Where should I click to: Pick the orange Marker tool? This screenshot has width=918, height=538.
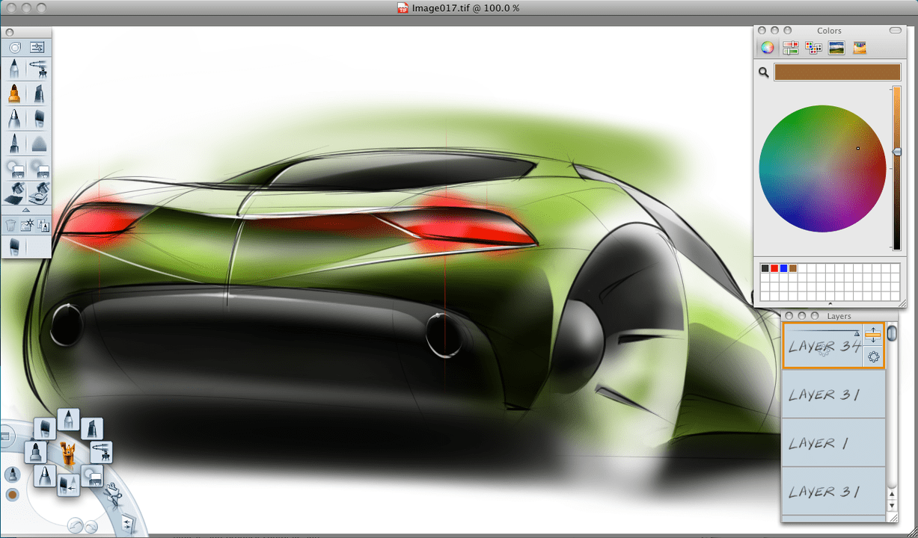point(13,93)
